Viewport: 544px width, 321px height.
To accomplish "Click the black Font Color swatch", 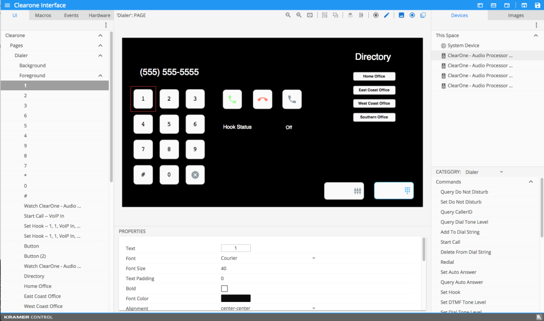I will [236, 299].
